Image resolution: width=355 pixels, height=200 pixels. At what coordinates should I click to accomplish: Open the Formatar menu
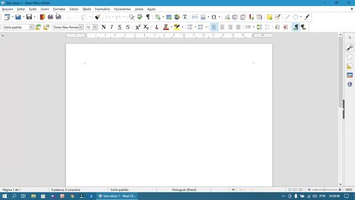point(59,9)
